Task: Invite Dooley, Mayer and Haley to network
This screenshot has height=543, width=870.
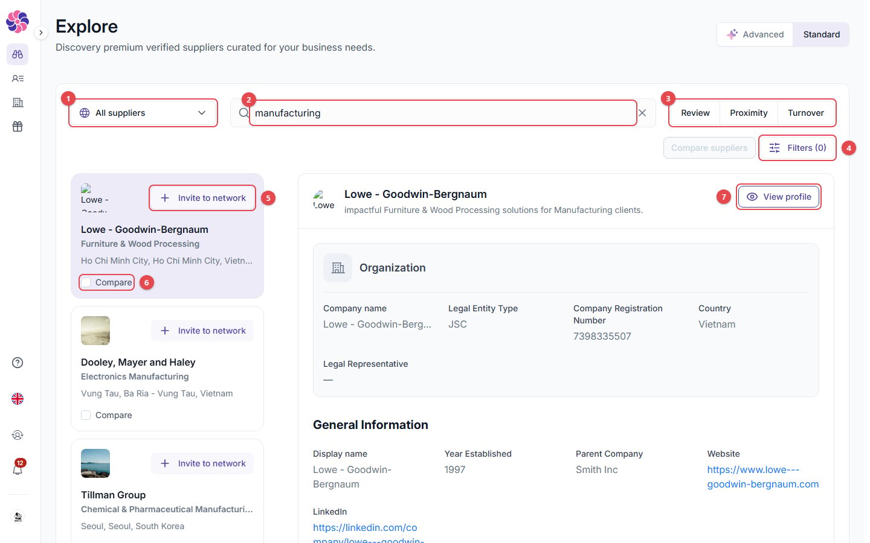Action: click(202, 331)
